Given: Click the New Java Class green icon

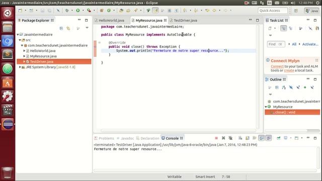Looking at the screenshot, I should point(109,10).
